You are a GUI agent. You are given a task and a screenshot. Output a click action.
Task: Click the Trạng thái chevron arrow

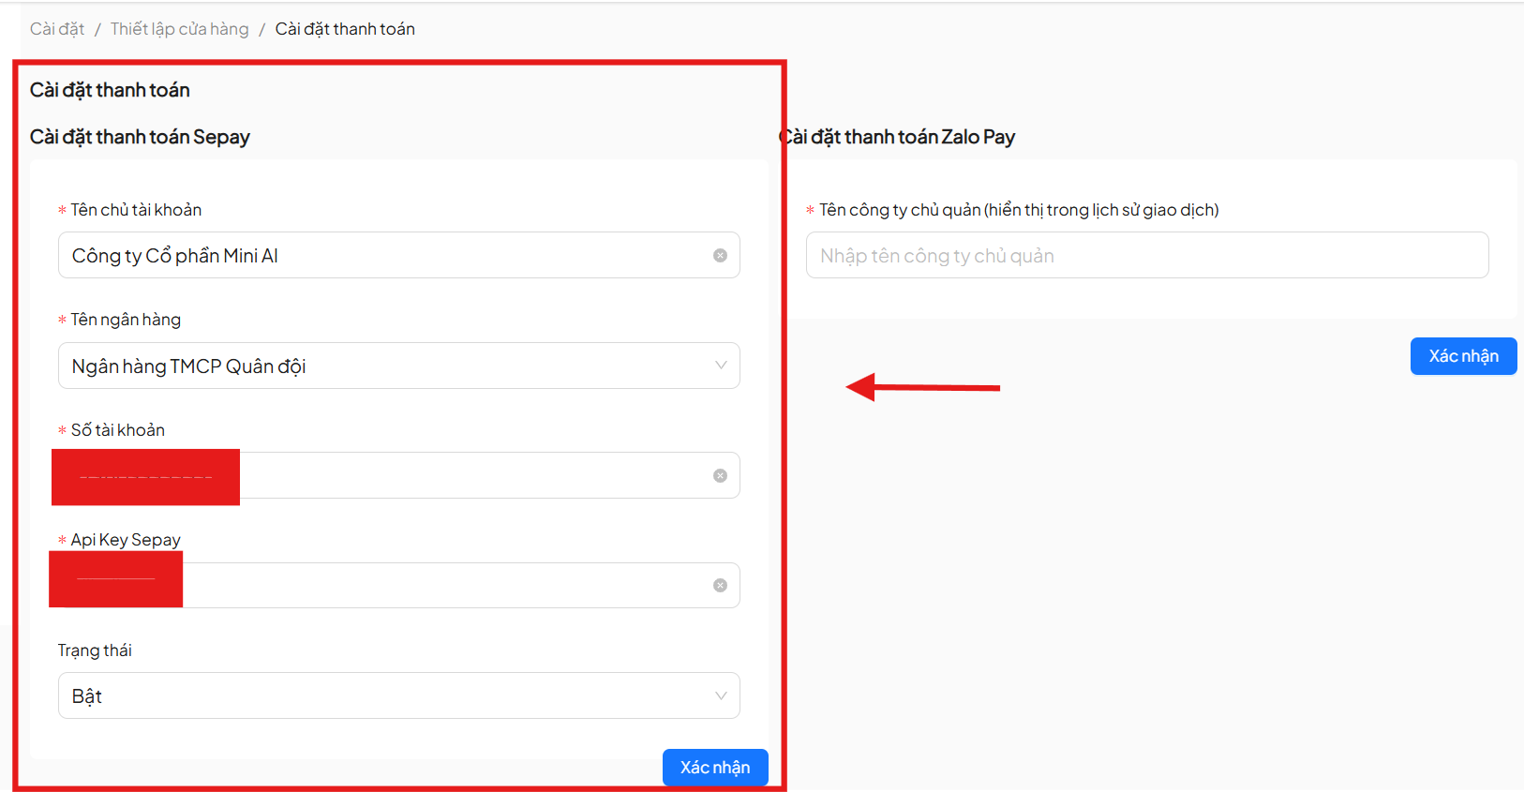(x=721, y=696)
